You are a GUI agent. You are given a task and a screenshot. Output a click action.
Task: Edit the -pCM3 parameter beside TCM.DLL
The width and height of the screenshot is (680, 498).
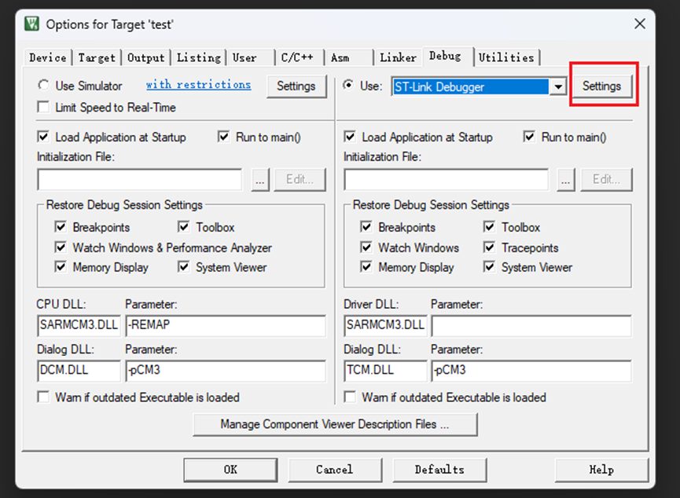(531, 371)
